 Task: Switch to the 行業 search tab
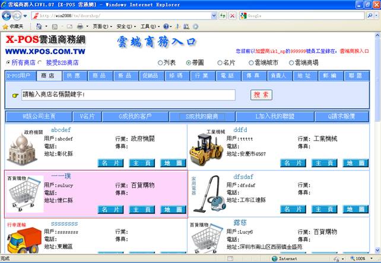(201, 76)
